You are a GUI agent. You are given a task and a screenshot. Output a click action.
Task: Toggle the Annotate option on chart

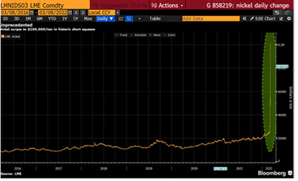(139, 35)
